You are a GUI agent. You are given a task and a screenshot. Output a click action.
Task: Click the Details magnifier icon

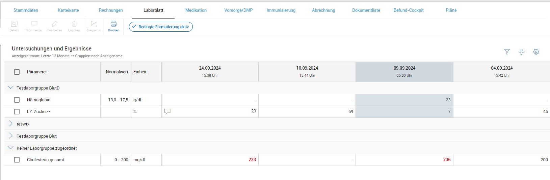[14, 24]
